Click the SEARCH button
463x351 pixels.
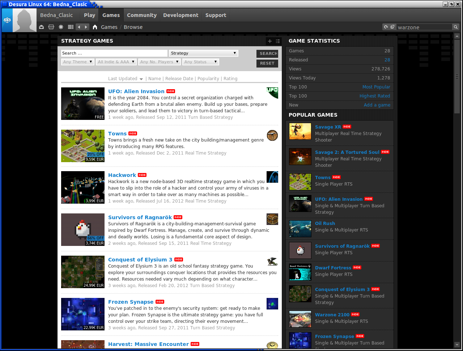[x=267, y=53]
